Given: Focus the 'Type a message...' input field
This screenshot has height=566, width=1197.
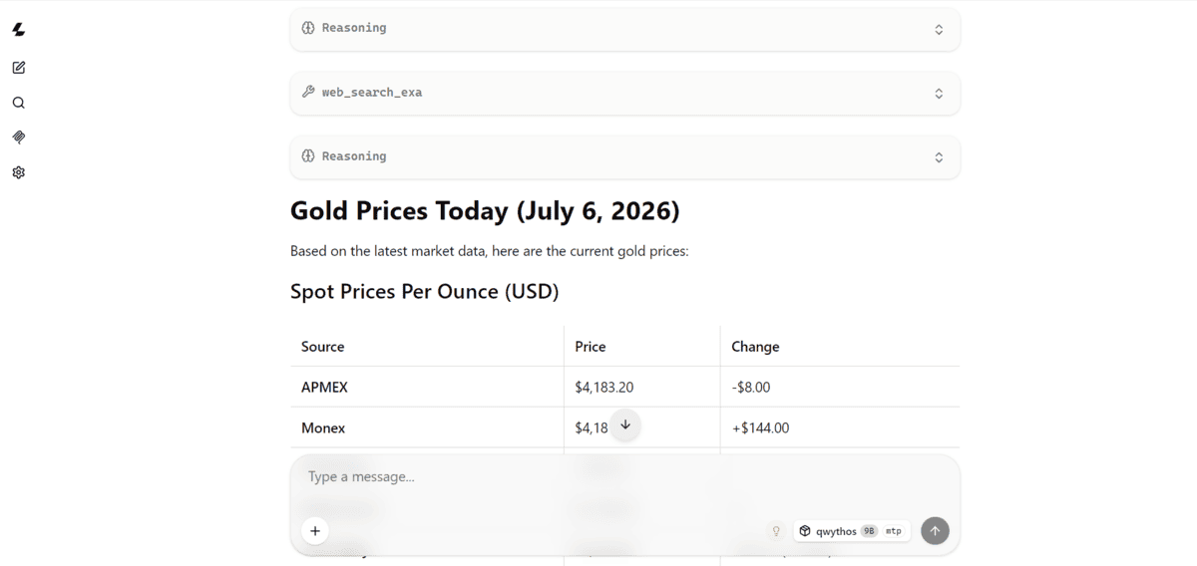Looking at the screenshot, I should tap(625, 477).
